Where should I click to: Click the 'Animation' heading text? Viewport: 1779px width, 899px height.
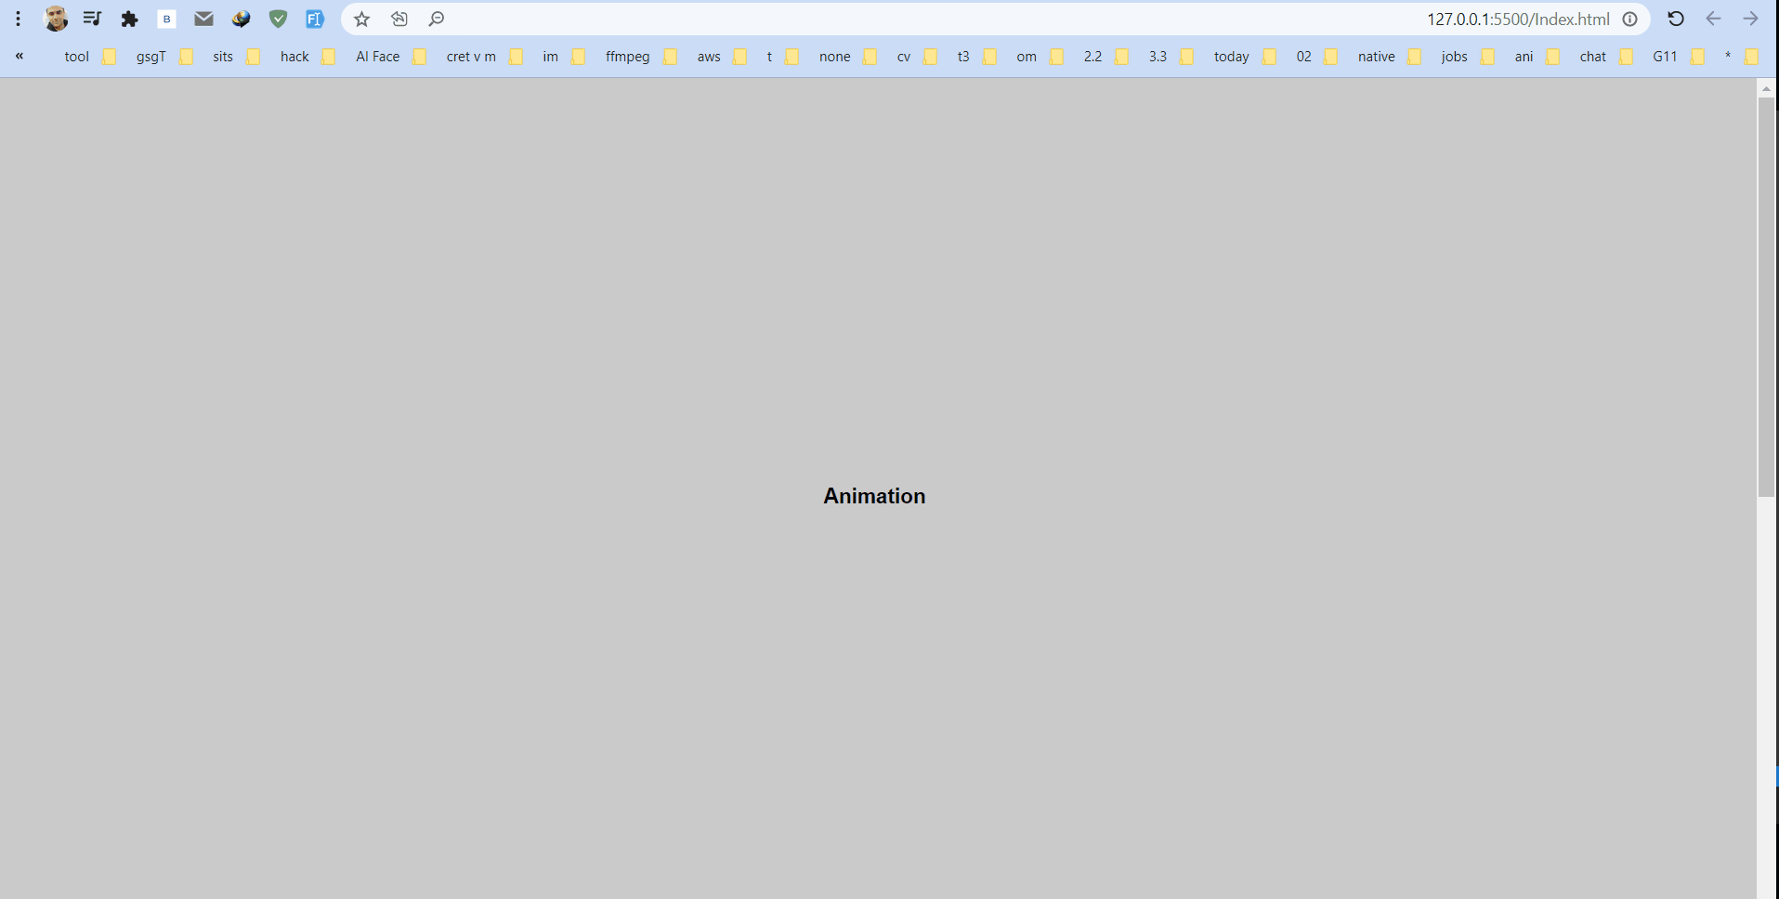tap(874, 496)
